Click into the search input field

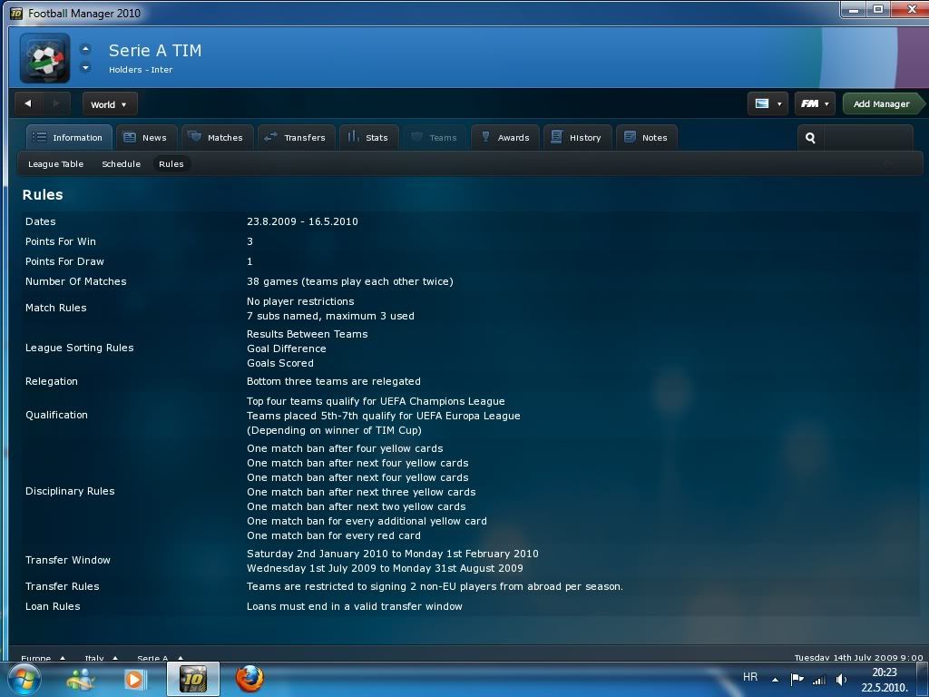point(866,138)
